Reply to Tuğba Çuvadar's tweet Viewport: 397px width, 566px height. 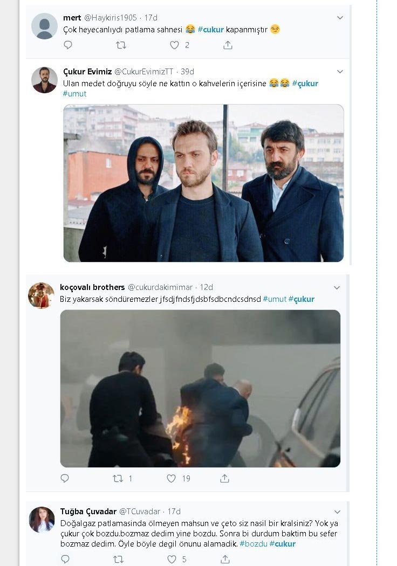click(65, 560)
